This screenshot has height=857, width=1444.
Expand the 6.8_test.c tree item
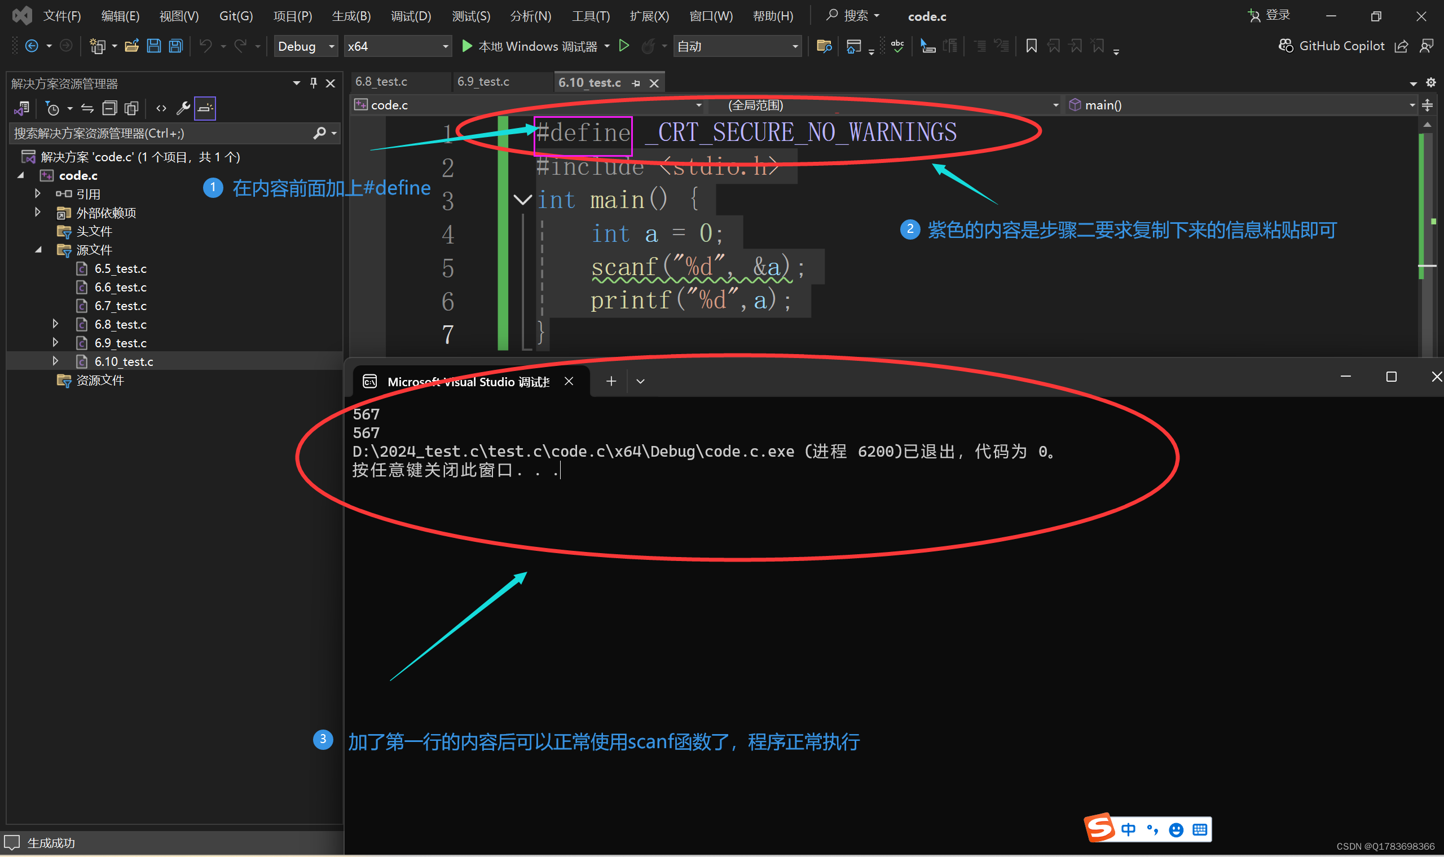click(55, 324)
